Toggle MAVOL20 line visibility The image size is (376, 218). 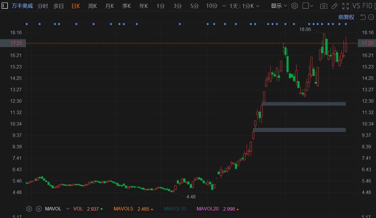[x=208, y=209]
